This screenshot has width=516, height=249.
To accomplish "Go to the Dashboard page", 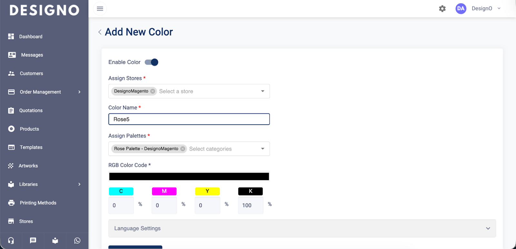I will coord(31,37).
